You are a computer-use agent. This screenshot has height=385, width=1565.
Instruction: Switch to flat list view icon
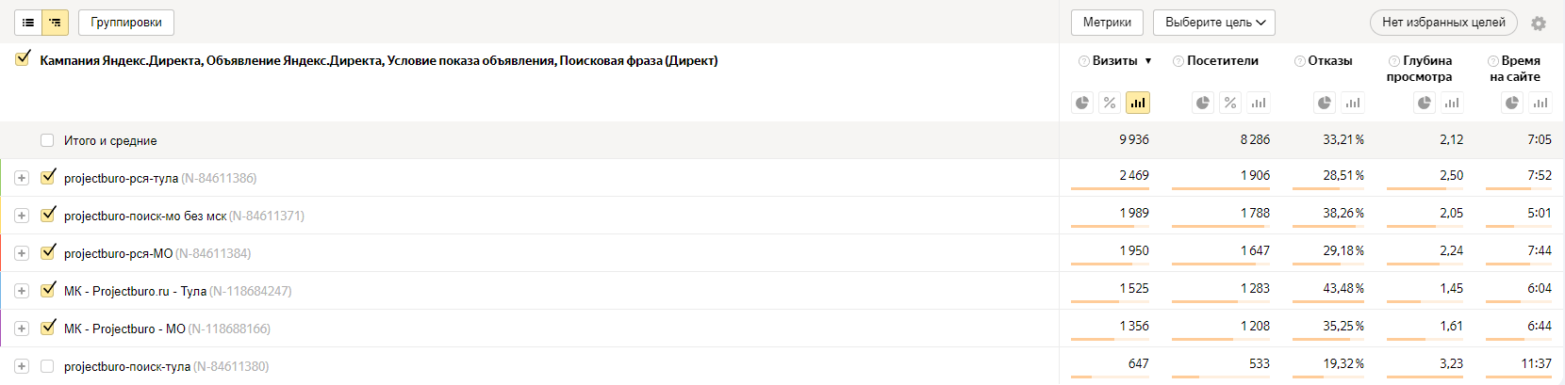28,22
